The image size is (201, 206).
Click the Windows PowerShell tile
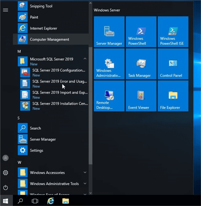pyautogui.click(x=141, y=31)
